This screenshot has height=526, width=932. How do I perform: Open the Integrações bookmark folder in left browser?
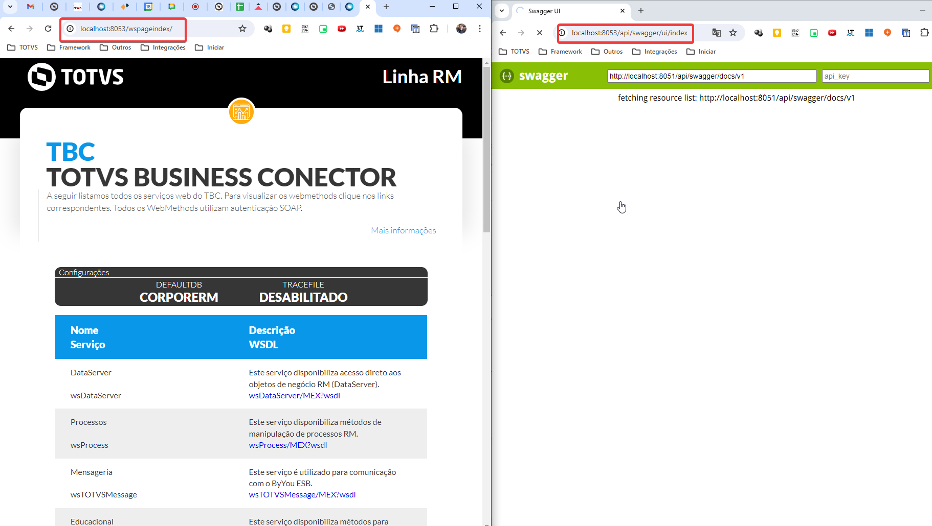[x=163, y=47]
